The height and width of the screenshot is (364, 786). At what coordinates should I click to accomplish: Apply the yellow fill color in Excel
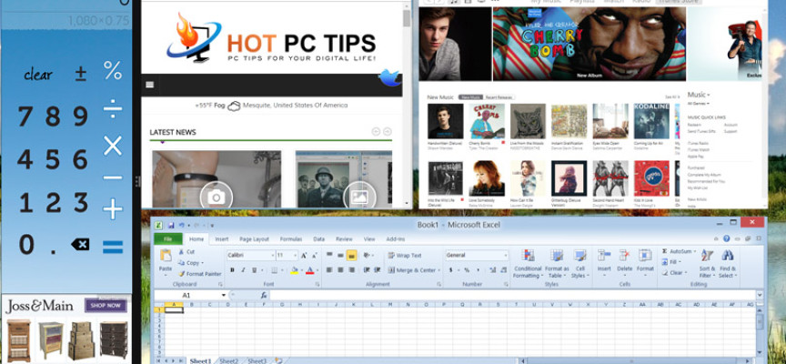click(294, 271)
